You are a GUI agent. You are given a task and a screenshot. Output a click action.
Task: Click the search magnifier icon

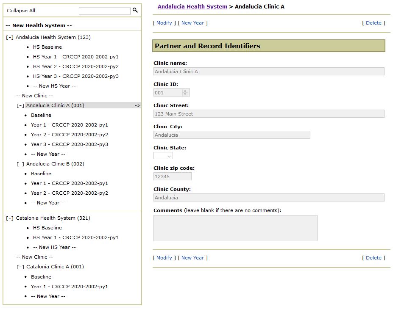(x=135, y=10)
